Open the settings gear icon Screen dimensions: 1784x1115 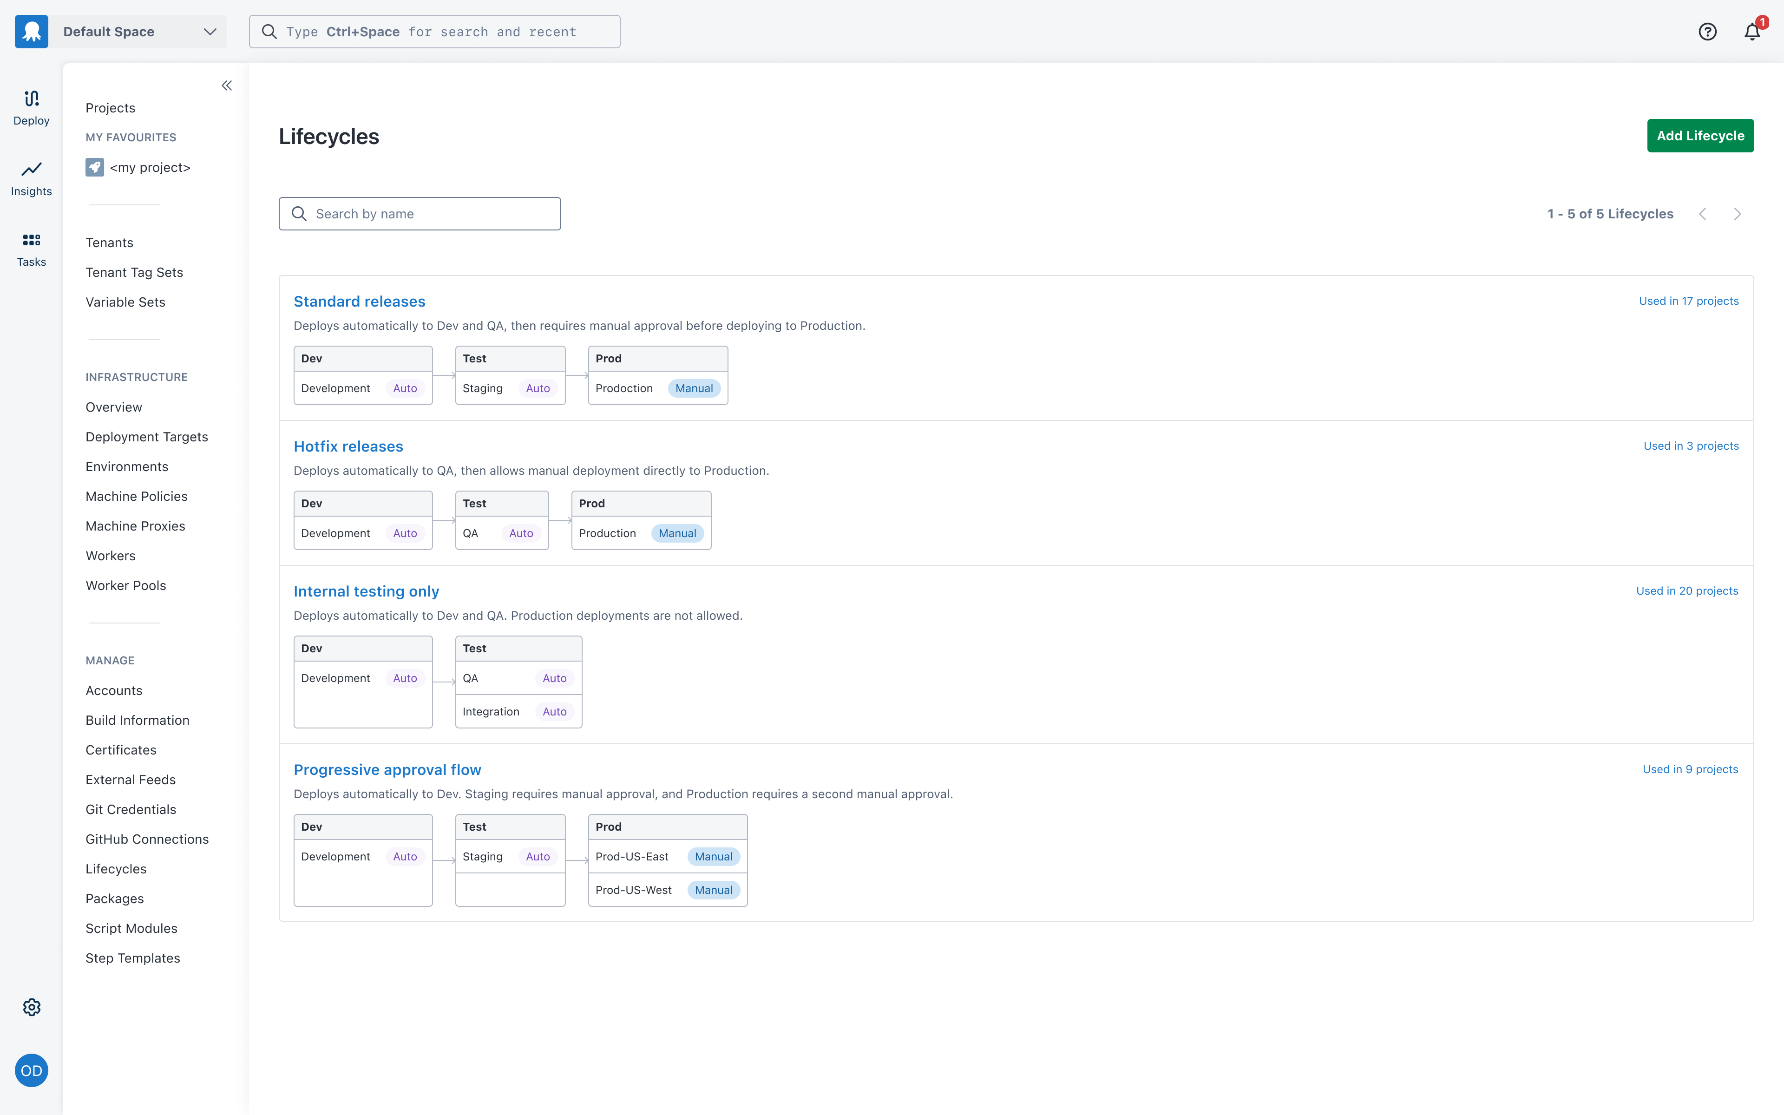tap(32, 1007)
